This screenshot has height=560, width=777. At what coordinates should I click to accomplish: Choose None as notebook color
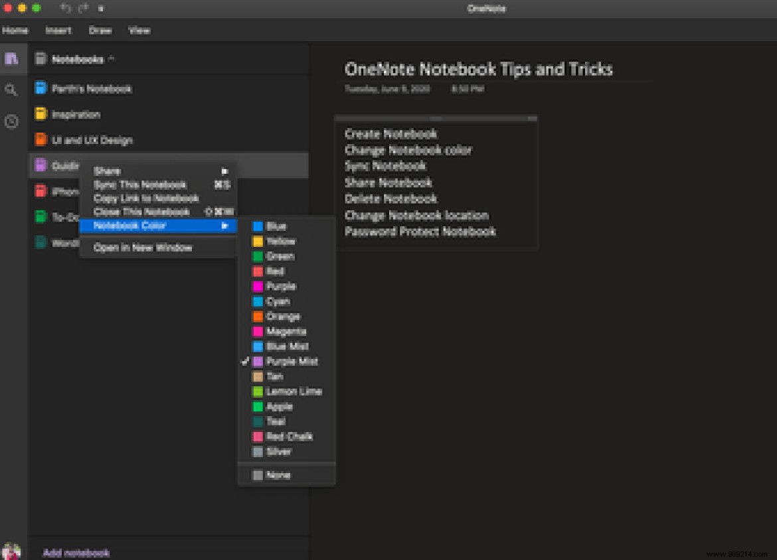pos(278,475)
